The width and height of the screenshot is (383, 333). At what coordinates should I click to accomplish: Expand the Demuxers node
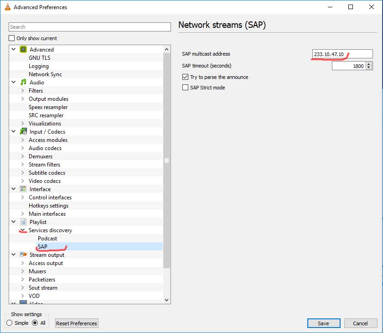(23, 156)
